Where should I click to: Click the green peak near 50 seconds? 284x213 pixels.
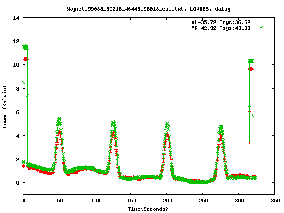[x=59, y=119]
